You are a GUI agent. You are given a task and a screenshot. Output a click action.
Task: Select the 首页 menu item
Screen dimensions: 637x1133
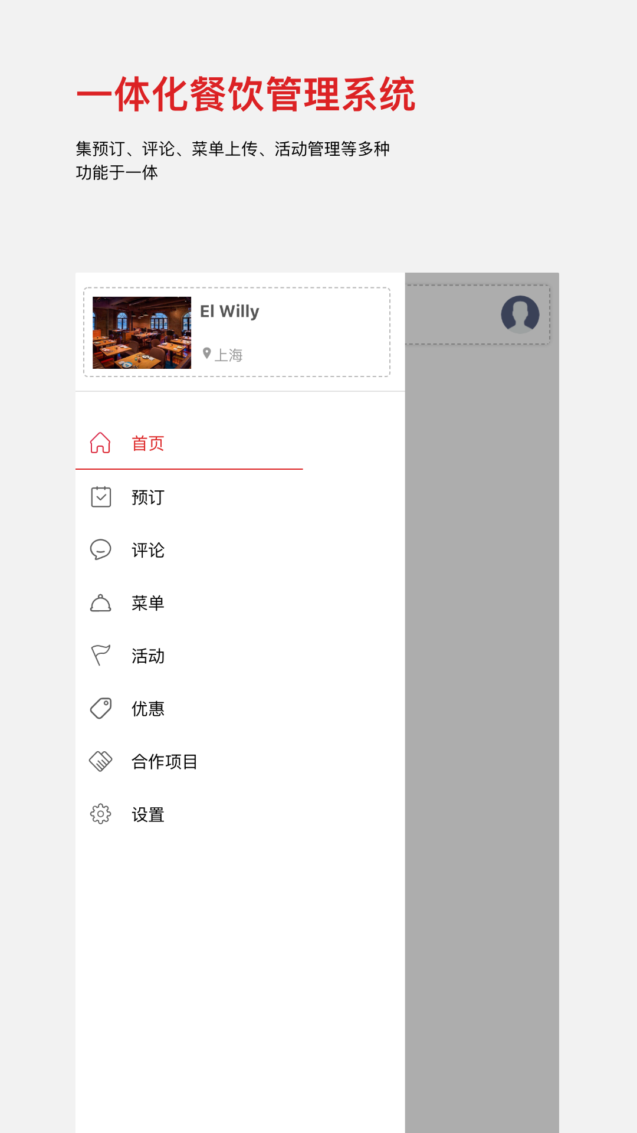point(189,443)
